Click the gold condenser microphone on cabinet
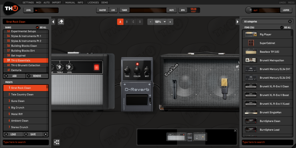The width and height of the screenshot is (296, 148). [224, 88]
